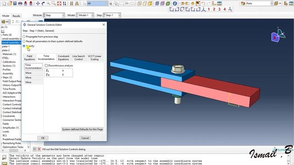Click the 3D view compass in viewport
The height and width of the screenshot is (165, 294).
[278, 35]
